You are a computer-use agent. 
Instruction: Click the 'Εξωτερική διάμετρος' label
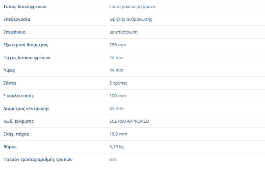click(26, 45)
